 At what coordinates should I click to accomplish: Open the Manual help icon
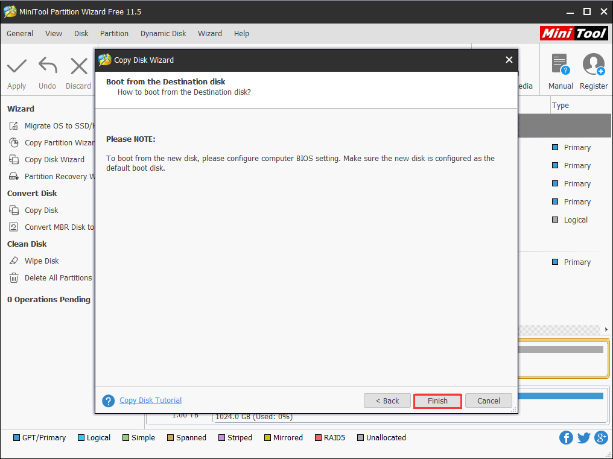point(560,65)
